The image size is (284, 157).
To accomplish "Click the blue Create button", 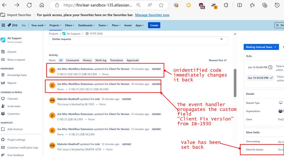I will pos(154,25).
